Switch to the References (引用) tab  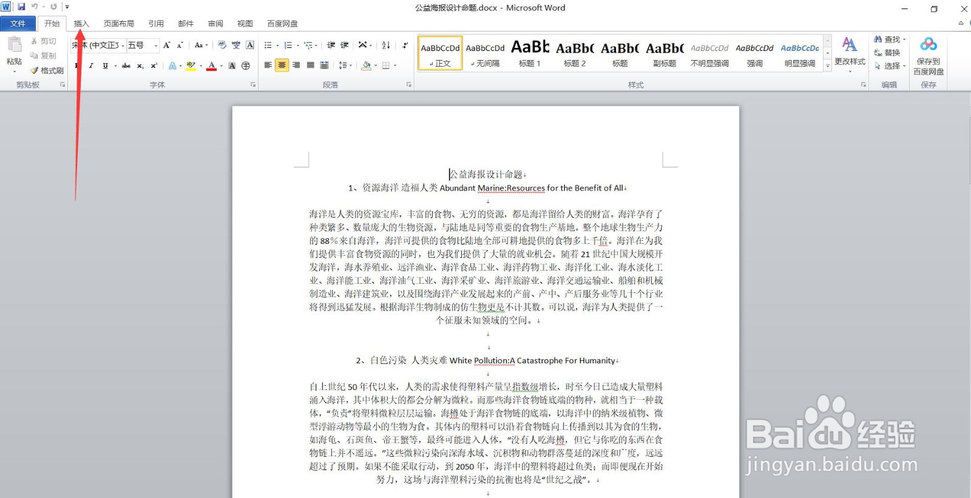156,24
